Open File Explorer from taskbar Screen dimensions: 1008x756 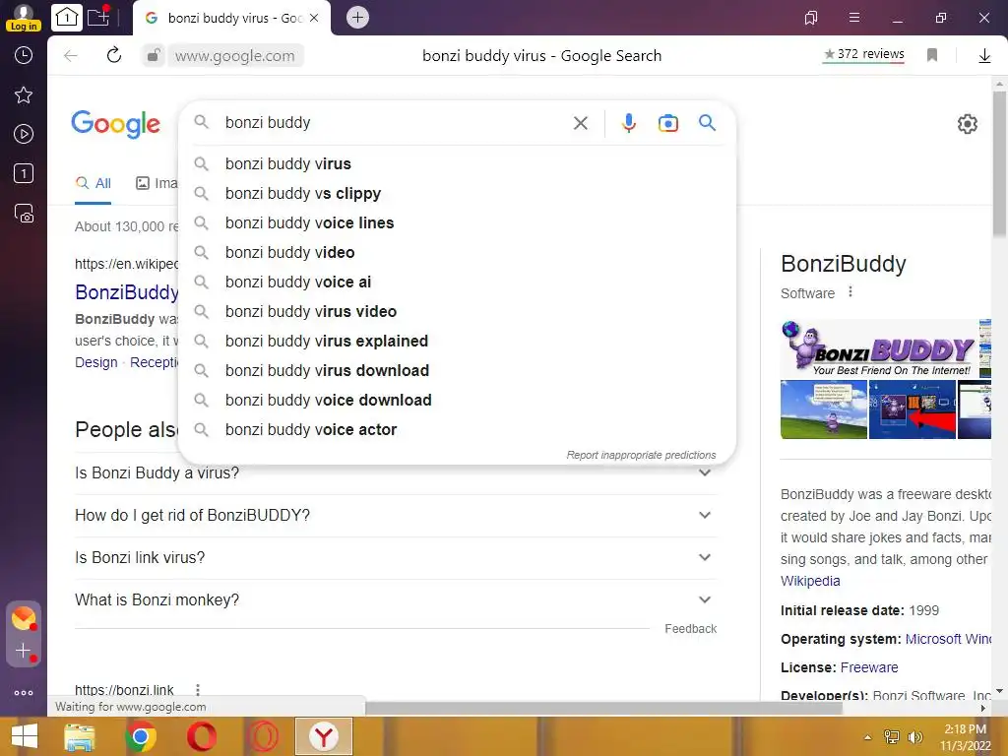[x=80, y=736]
